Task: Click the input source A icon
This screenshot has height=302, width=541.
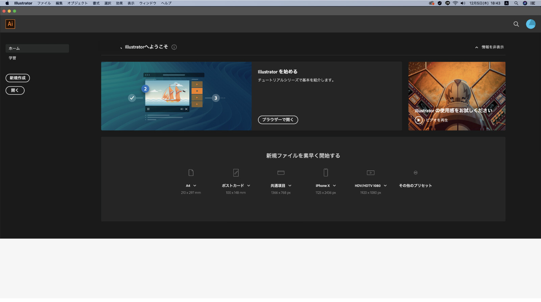Action: pyautogui.click(x=507, y=3)
